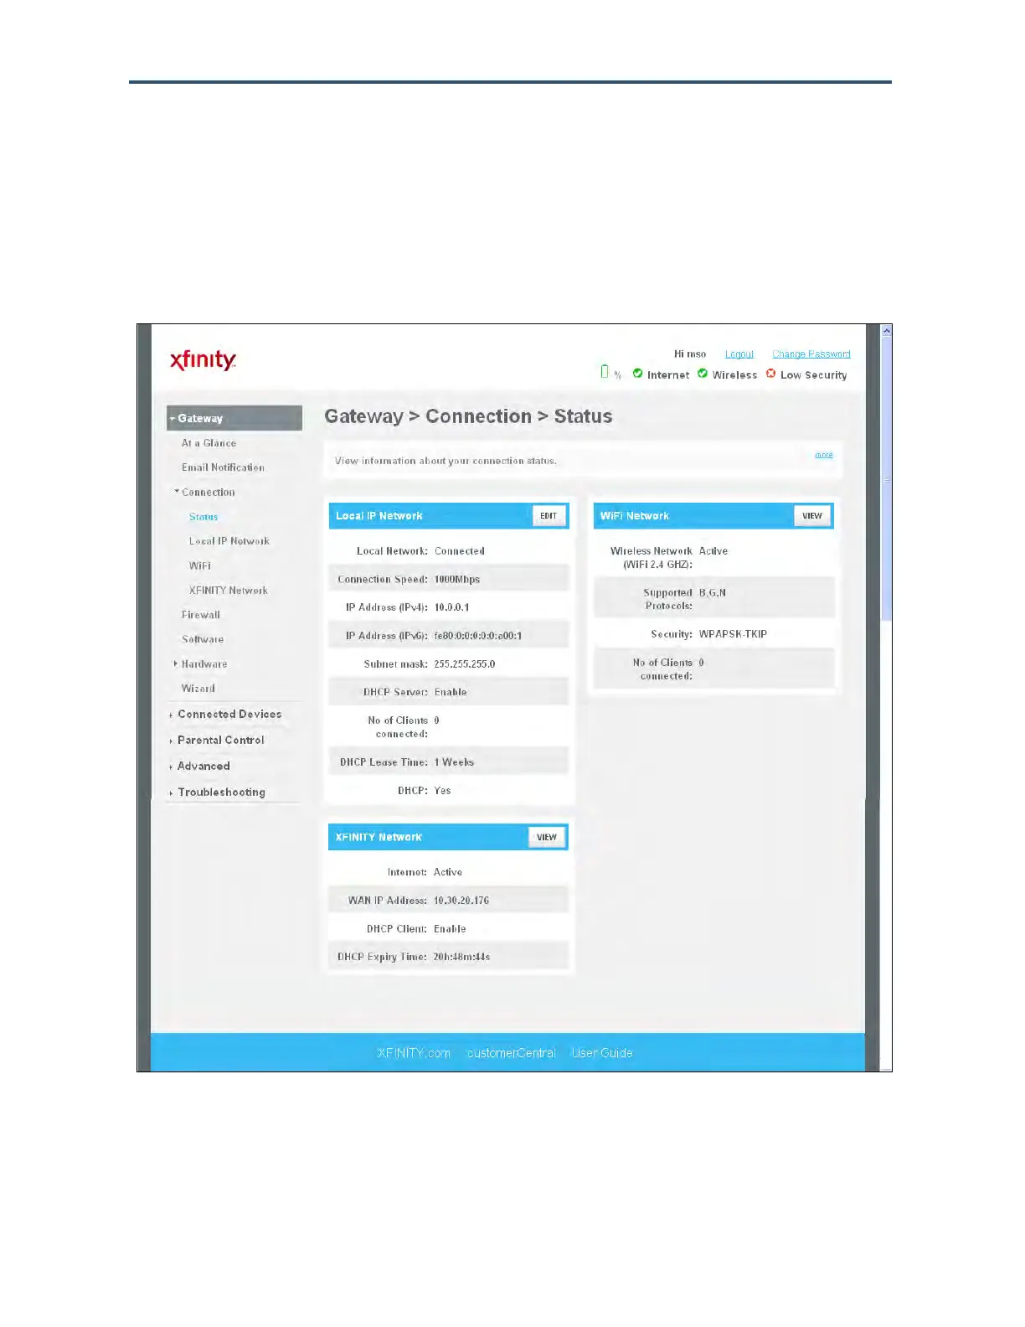The image size is (1025, 1327).
Task: Click the IPv4 address value 10.0.0.1
Action: [x=451, y=607]
